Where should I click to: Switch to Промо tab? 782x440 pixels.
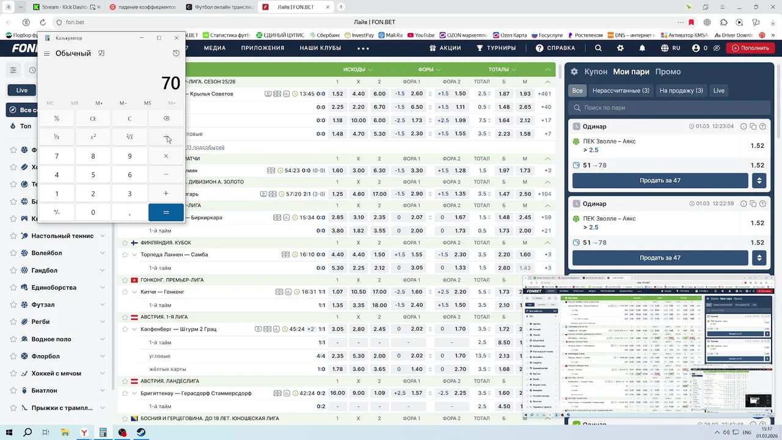668,71
